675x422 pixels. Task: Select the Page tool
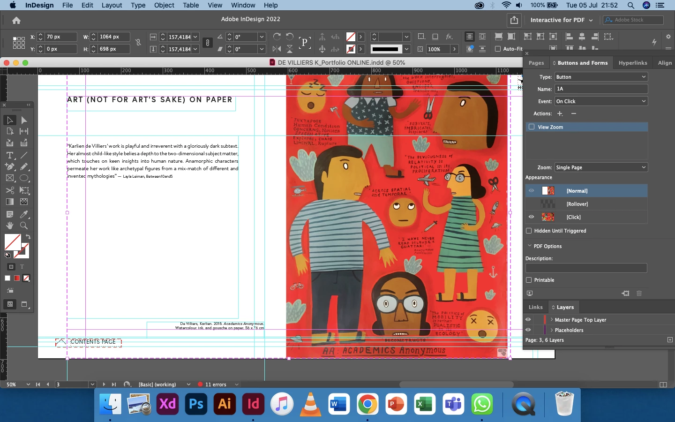(x=10, y=132)
